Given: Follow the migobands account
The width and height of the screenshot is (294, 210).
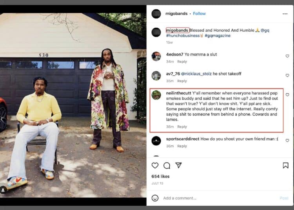Looking at the screenshot, I should coord(199,14).
